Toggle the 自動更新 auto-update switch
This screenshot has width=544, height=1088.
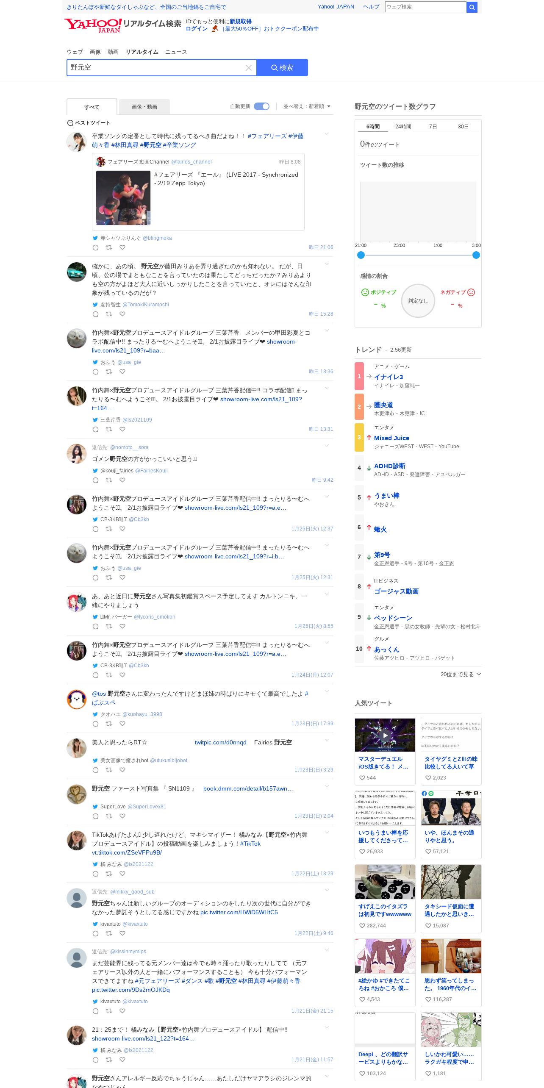point(262,106)
